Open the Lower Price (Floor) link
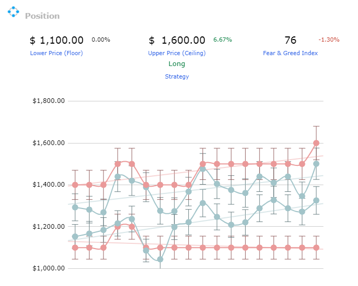The width and height of the screenshot is (358, 286). click(x=56, y=53)
